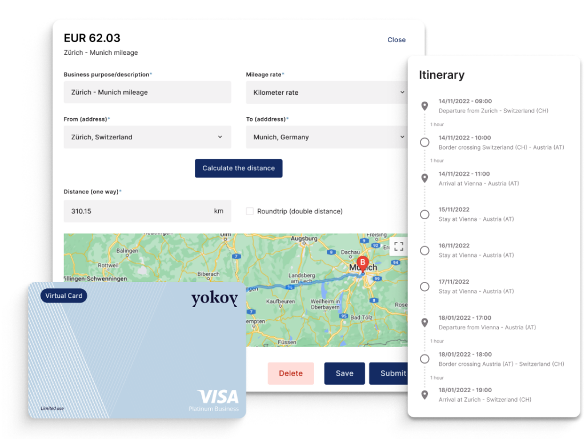Open the Mileage rate dropdown

pyautogui.click(x=326, y=92)
